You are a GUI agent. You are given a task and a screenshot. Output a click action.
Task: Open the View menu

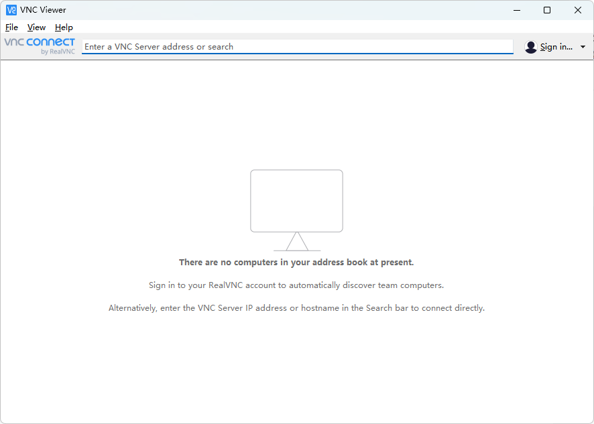[36, 27]
